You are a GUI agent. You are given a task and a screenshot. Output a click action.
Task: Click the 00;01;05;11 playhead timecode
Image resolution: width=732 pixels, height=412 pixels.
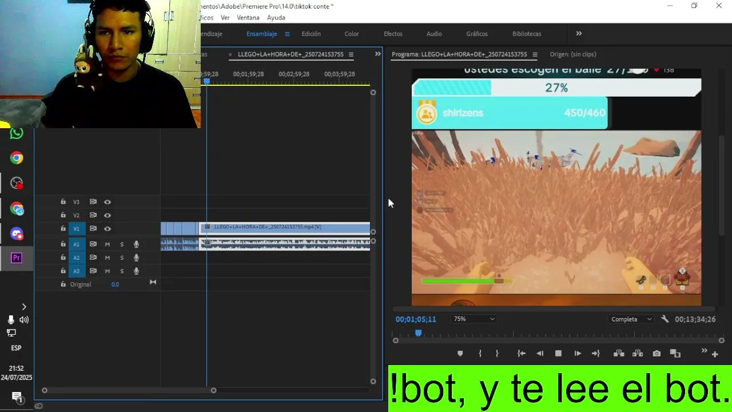416,319
